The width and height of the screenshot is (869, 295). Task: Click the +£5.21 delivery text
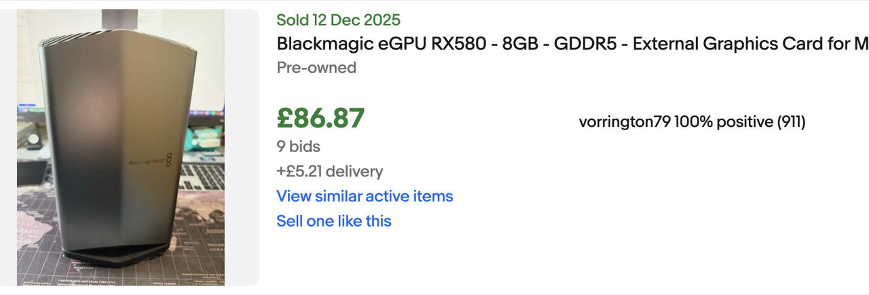pos(329,172)
